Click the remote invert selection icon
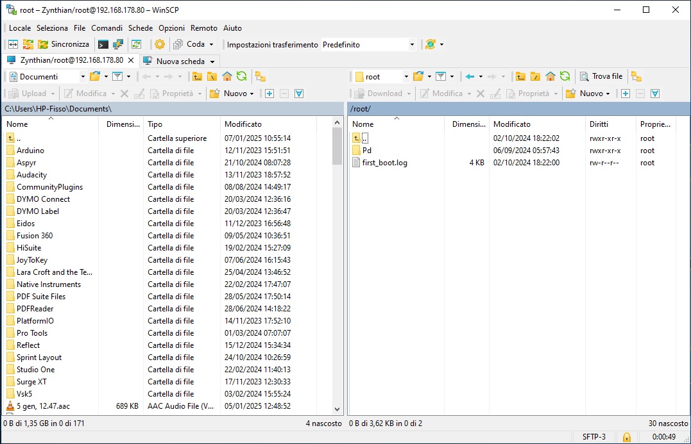 click(655, 94)
